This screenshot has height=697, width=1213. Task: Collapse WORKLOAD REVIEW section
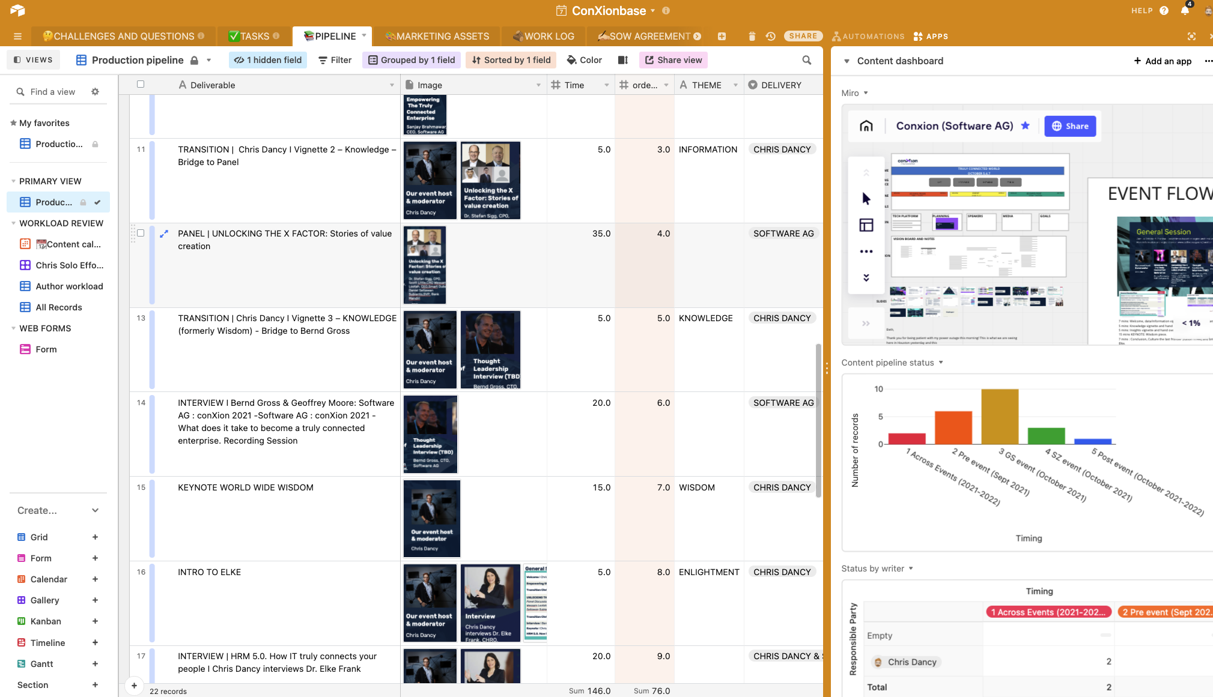click(x=14, y=223)
